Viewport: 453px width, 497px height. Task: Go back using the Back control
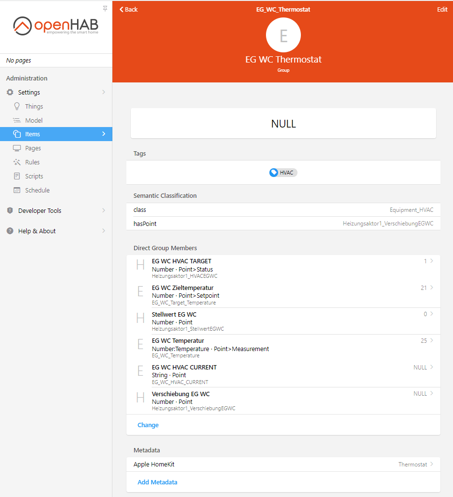click(128, 9)
